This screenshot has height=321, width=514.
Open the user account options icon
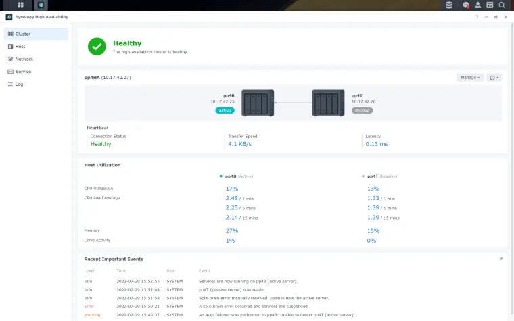478,5
